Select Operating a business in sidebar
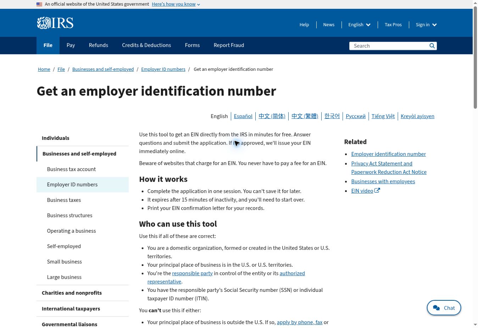 point(83,231)
